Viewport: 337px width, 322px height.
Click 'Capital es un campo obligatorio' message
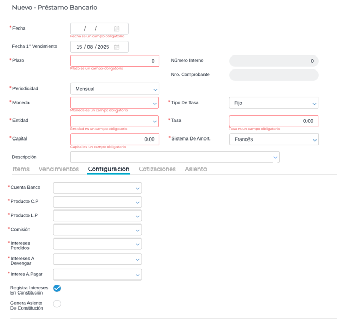tap(98, 147)
